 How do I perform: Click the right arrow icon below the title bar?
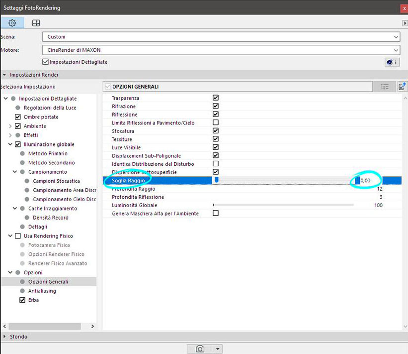click(405, 23)
